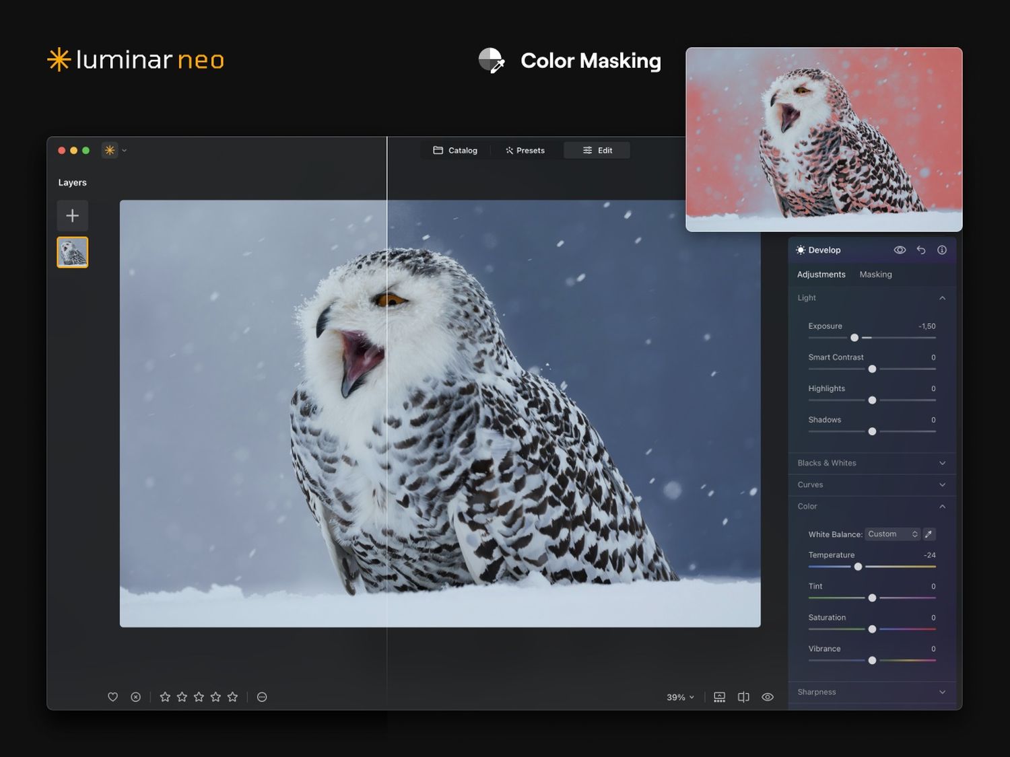This screenshot has width=1010, height=757.
Task: Click the Develop tool header
Action: pos(872,250)
